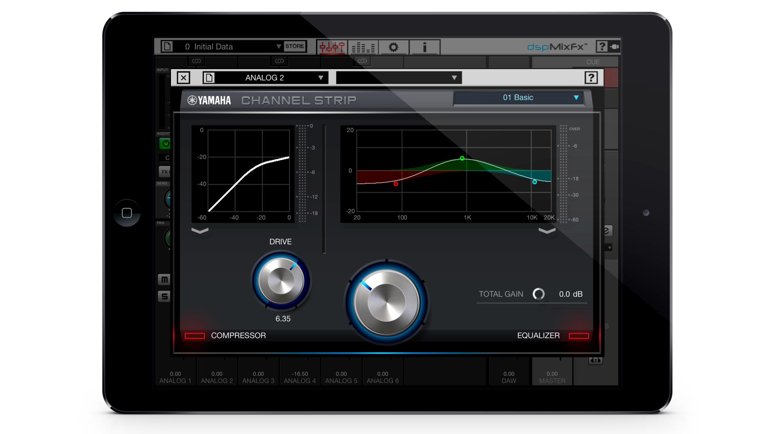
Task: Open the scene file icon beside Initial Data
Action: (x=167, y=46)
